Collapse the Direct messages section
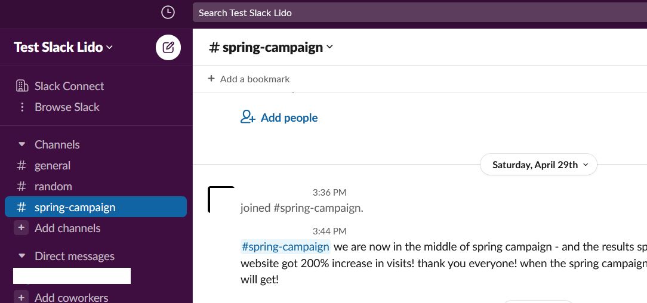The width and height of the screenshot is (647, 303). tap(22, 256)
